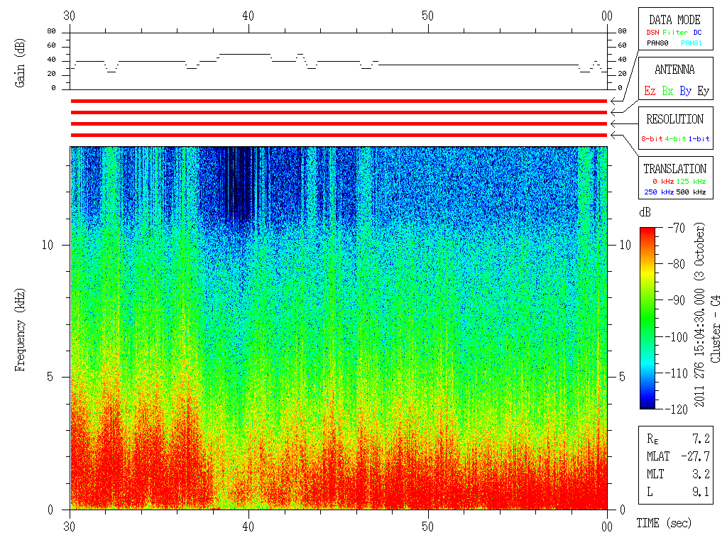Select the black Ey antenna label

(704, 91)
